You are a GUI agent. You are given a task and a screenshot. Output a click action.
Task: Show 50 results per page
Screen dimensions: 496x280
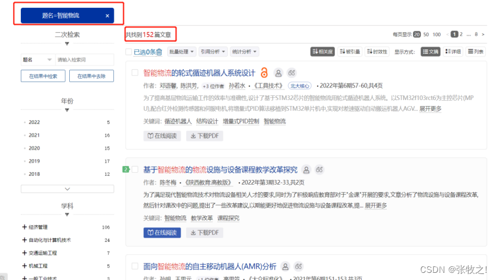pos(426,35)
